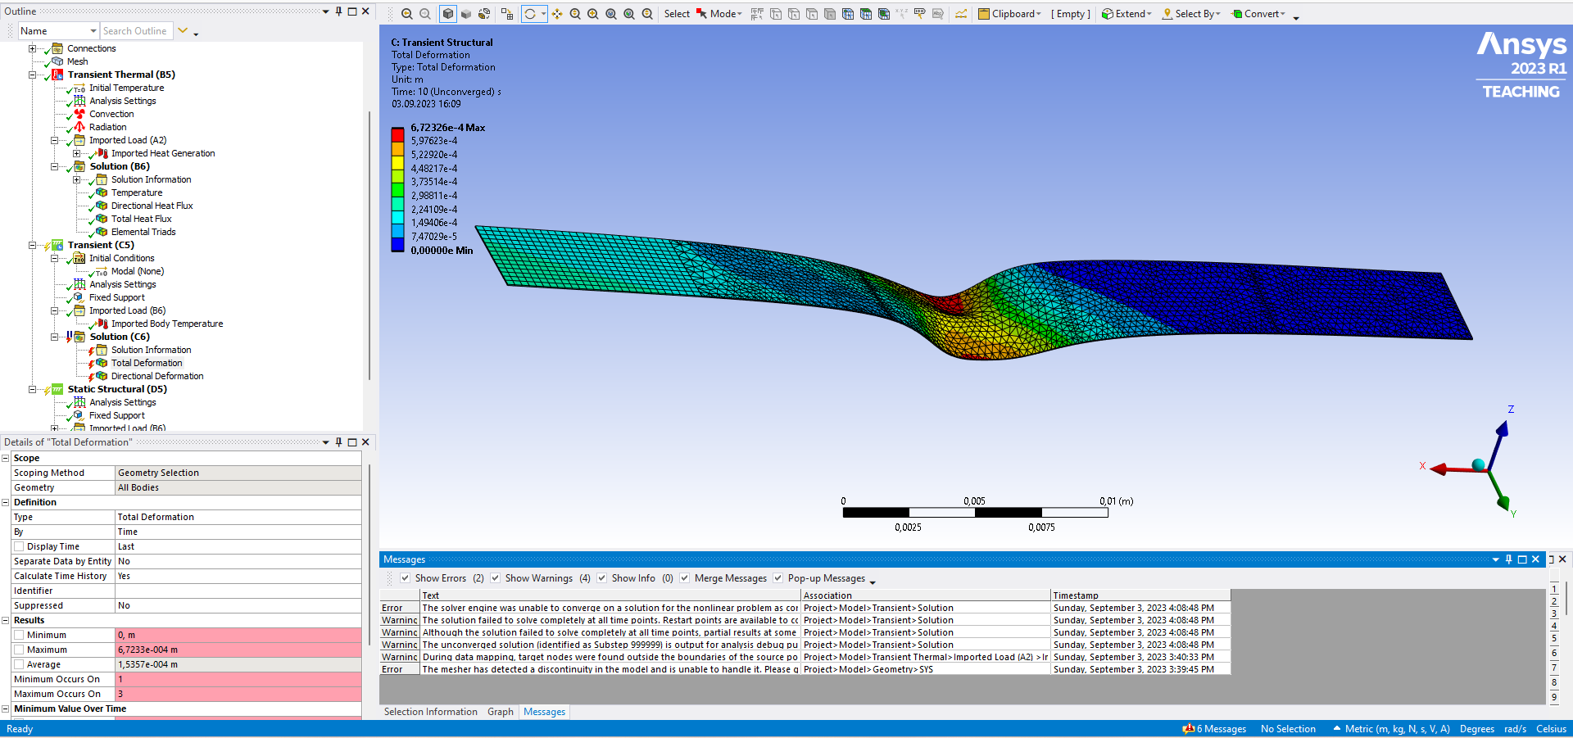The image size is (1573, 738).
Task: Open the Selection Information tab
Action: (430, 712)
